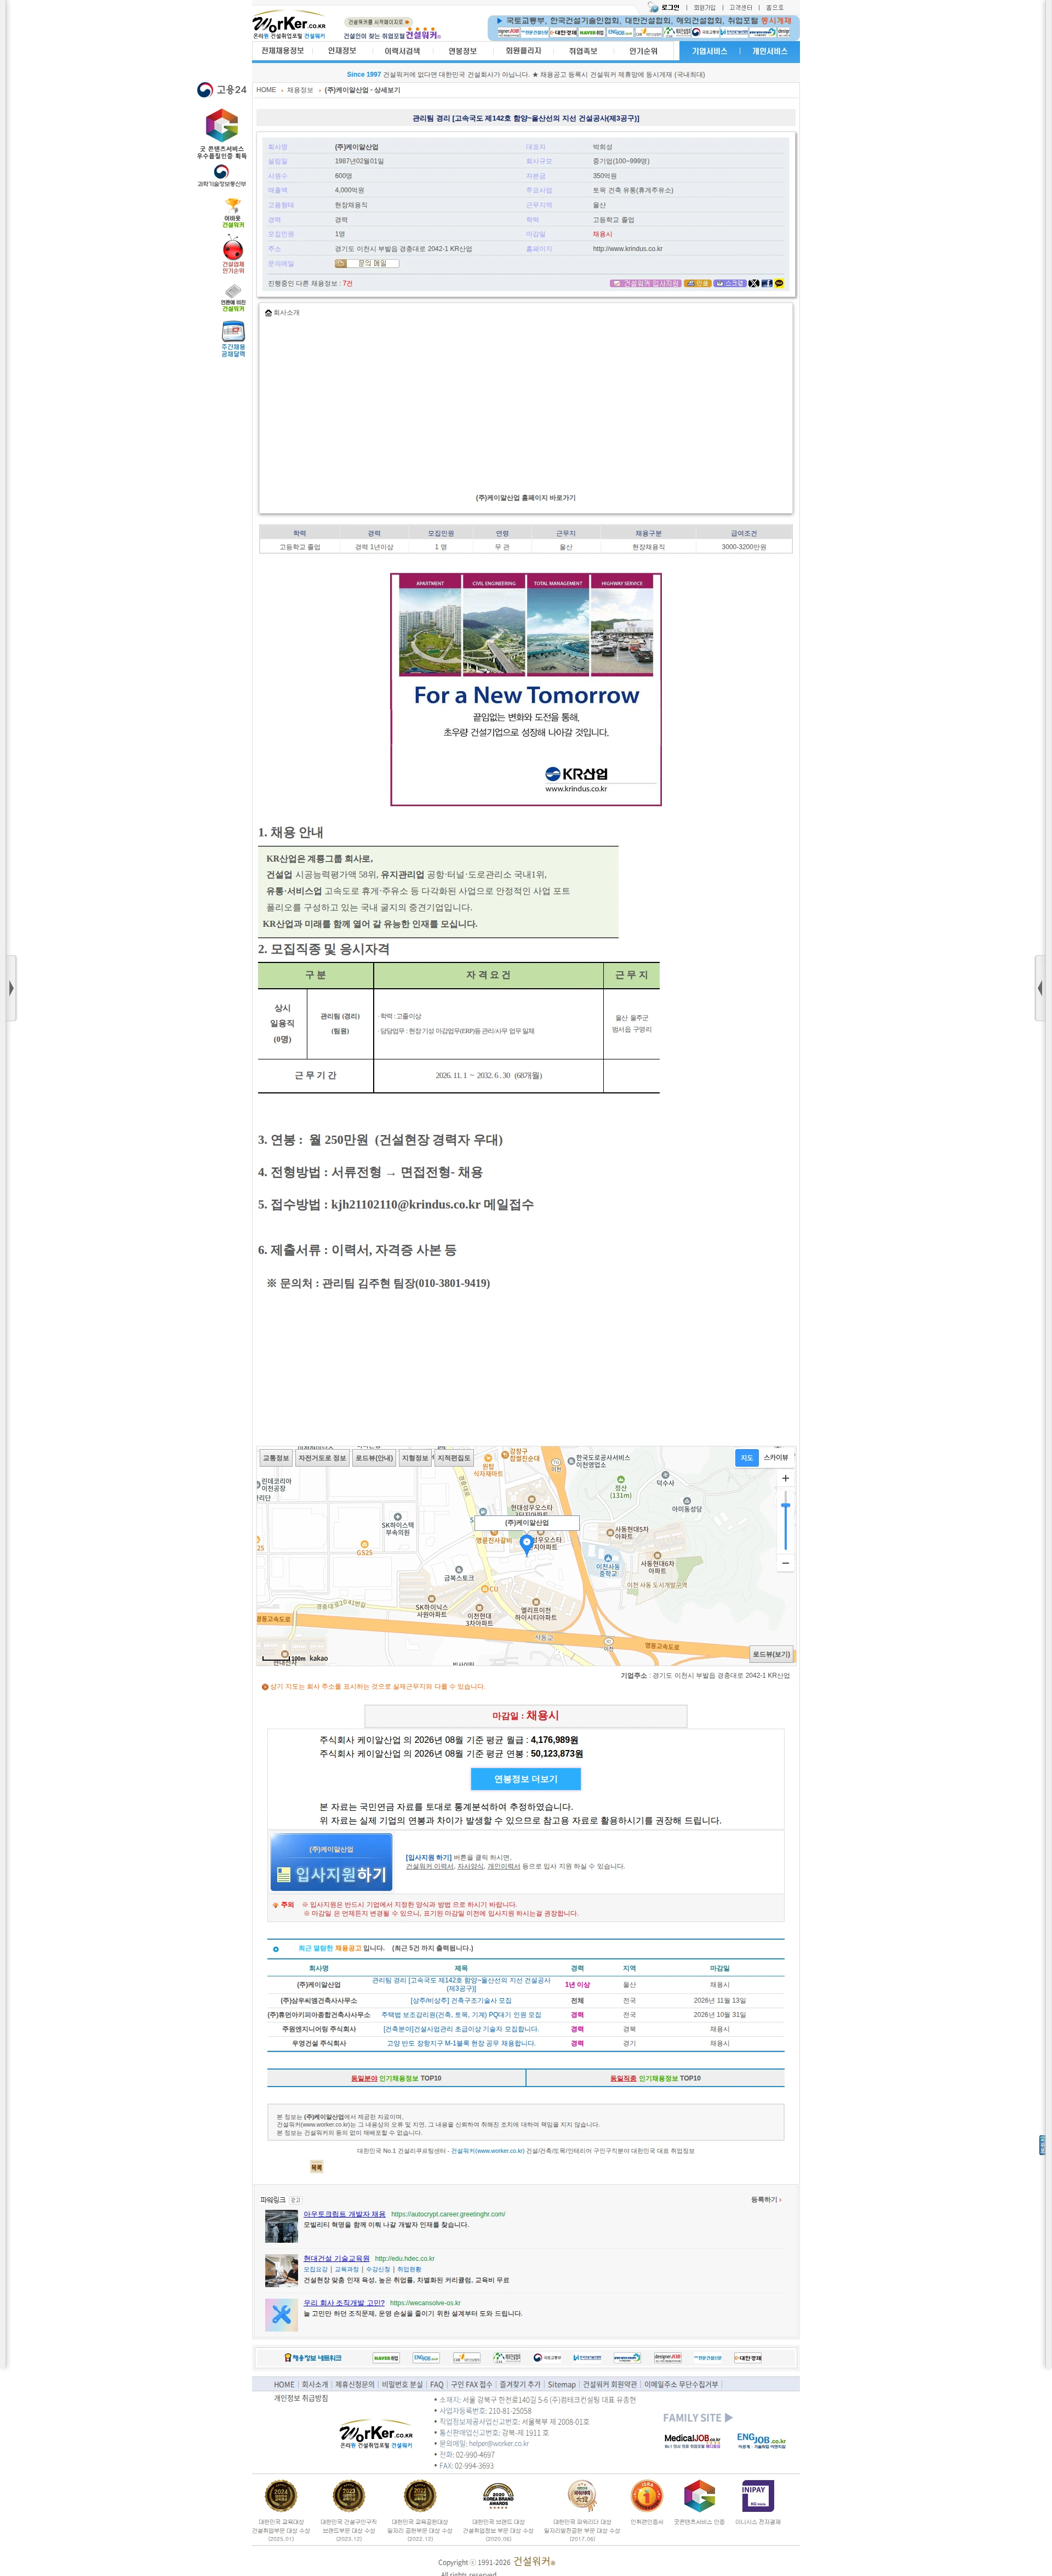The height and width of the screenshot is (2576, 1052).
Task: Open (주)케이알산업 홈페이지 바로가기 link
Action: [x=526, y=498]
